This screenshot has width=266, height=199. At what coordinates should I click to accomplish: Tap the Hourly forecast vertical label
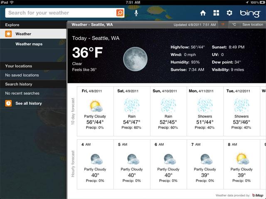click(x=73, y=164)
